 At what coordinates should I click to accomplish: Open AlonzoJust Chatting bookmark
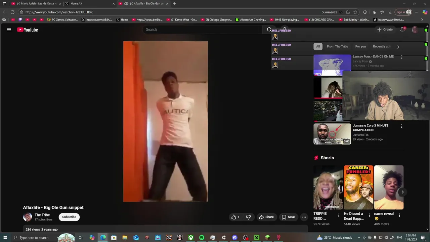click(x=251, y=20)
